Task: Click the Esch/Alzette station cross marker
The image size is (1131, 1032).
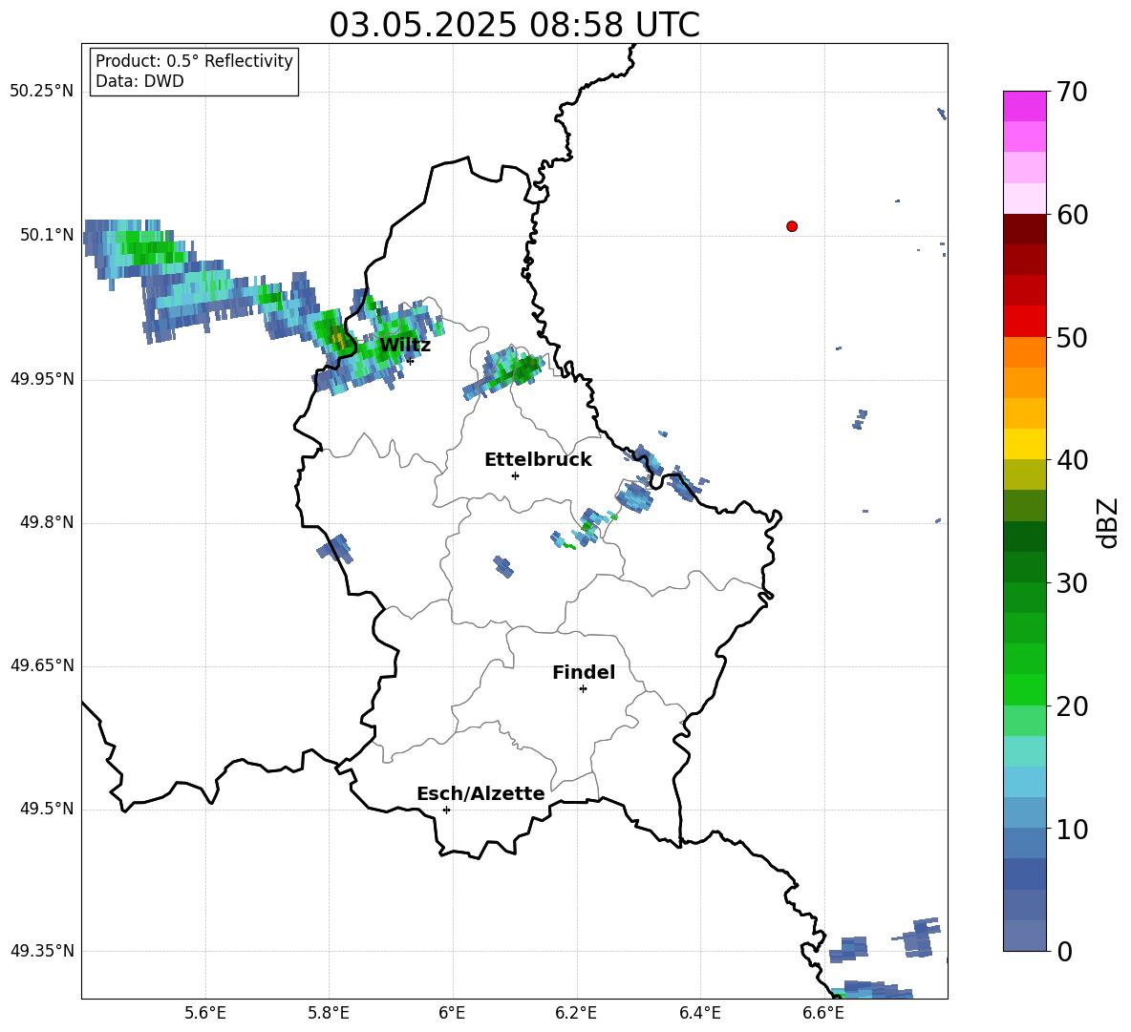Action: (446, 810)
